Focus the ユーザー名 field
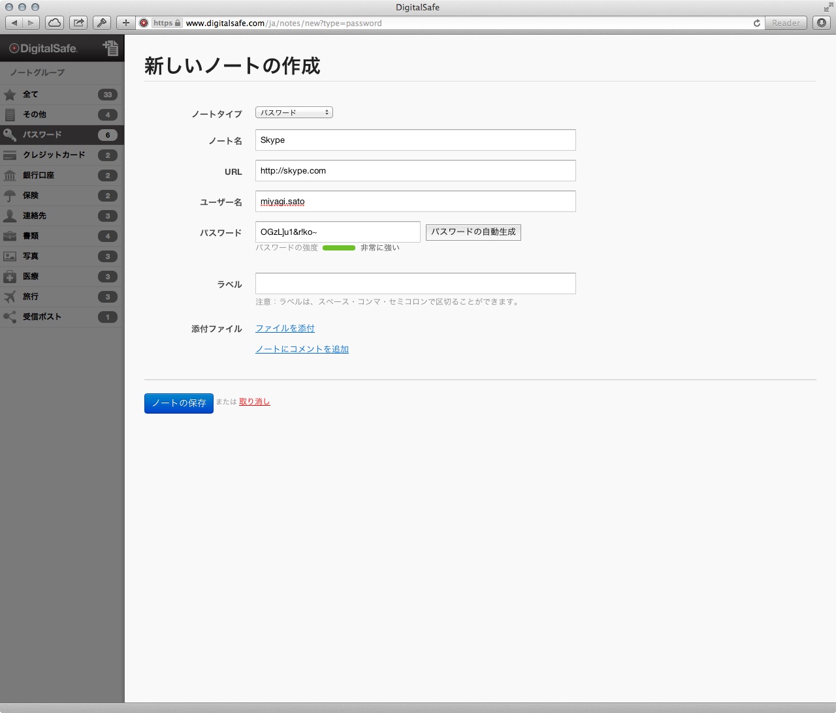Image resolution: width=836 pixels, height=713 pixels. 415,202
